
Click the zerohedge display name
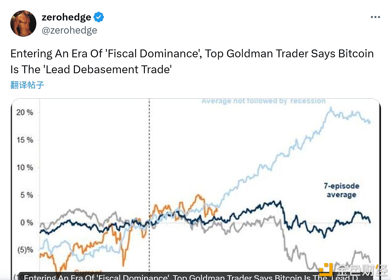(66, 17)
